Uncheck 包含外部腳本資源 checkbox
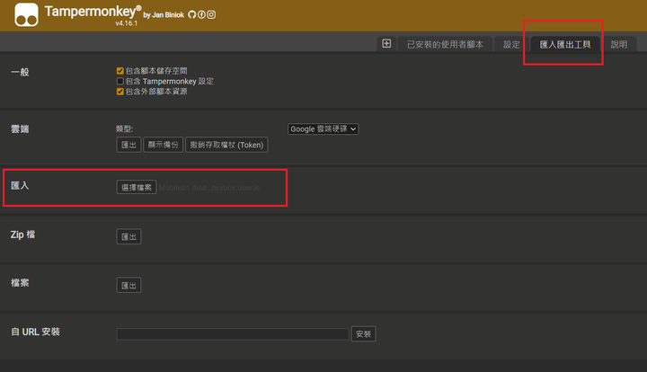 click(x=120, y=92)
